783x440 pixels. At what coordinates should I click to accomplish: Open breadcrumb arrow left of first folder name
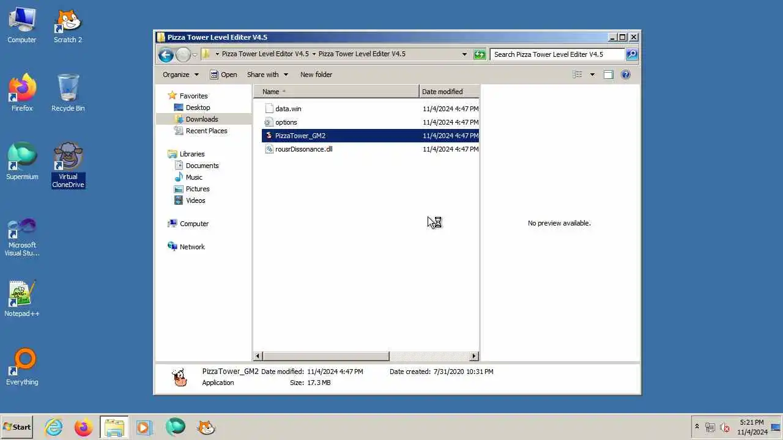[217, 54]
